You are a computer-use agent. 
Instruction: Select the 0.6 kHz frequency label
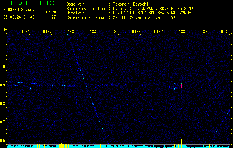3,141
